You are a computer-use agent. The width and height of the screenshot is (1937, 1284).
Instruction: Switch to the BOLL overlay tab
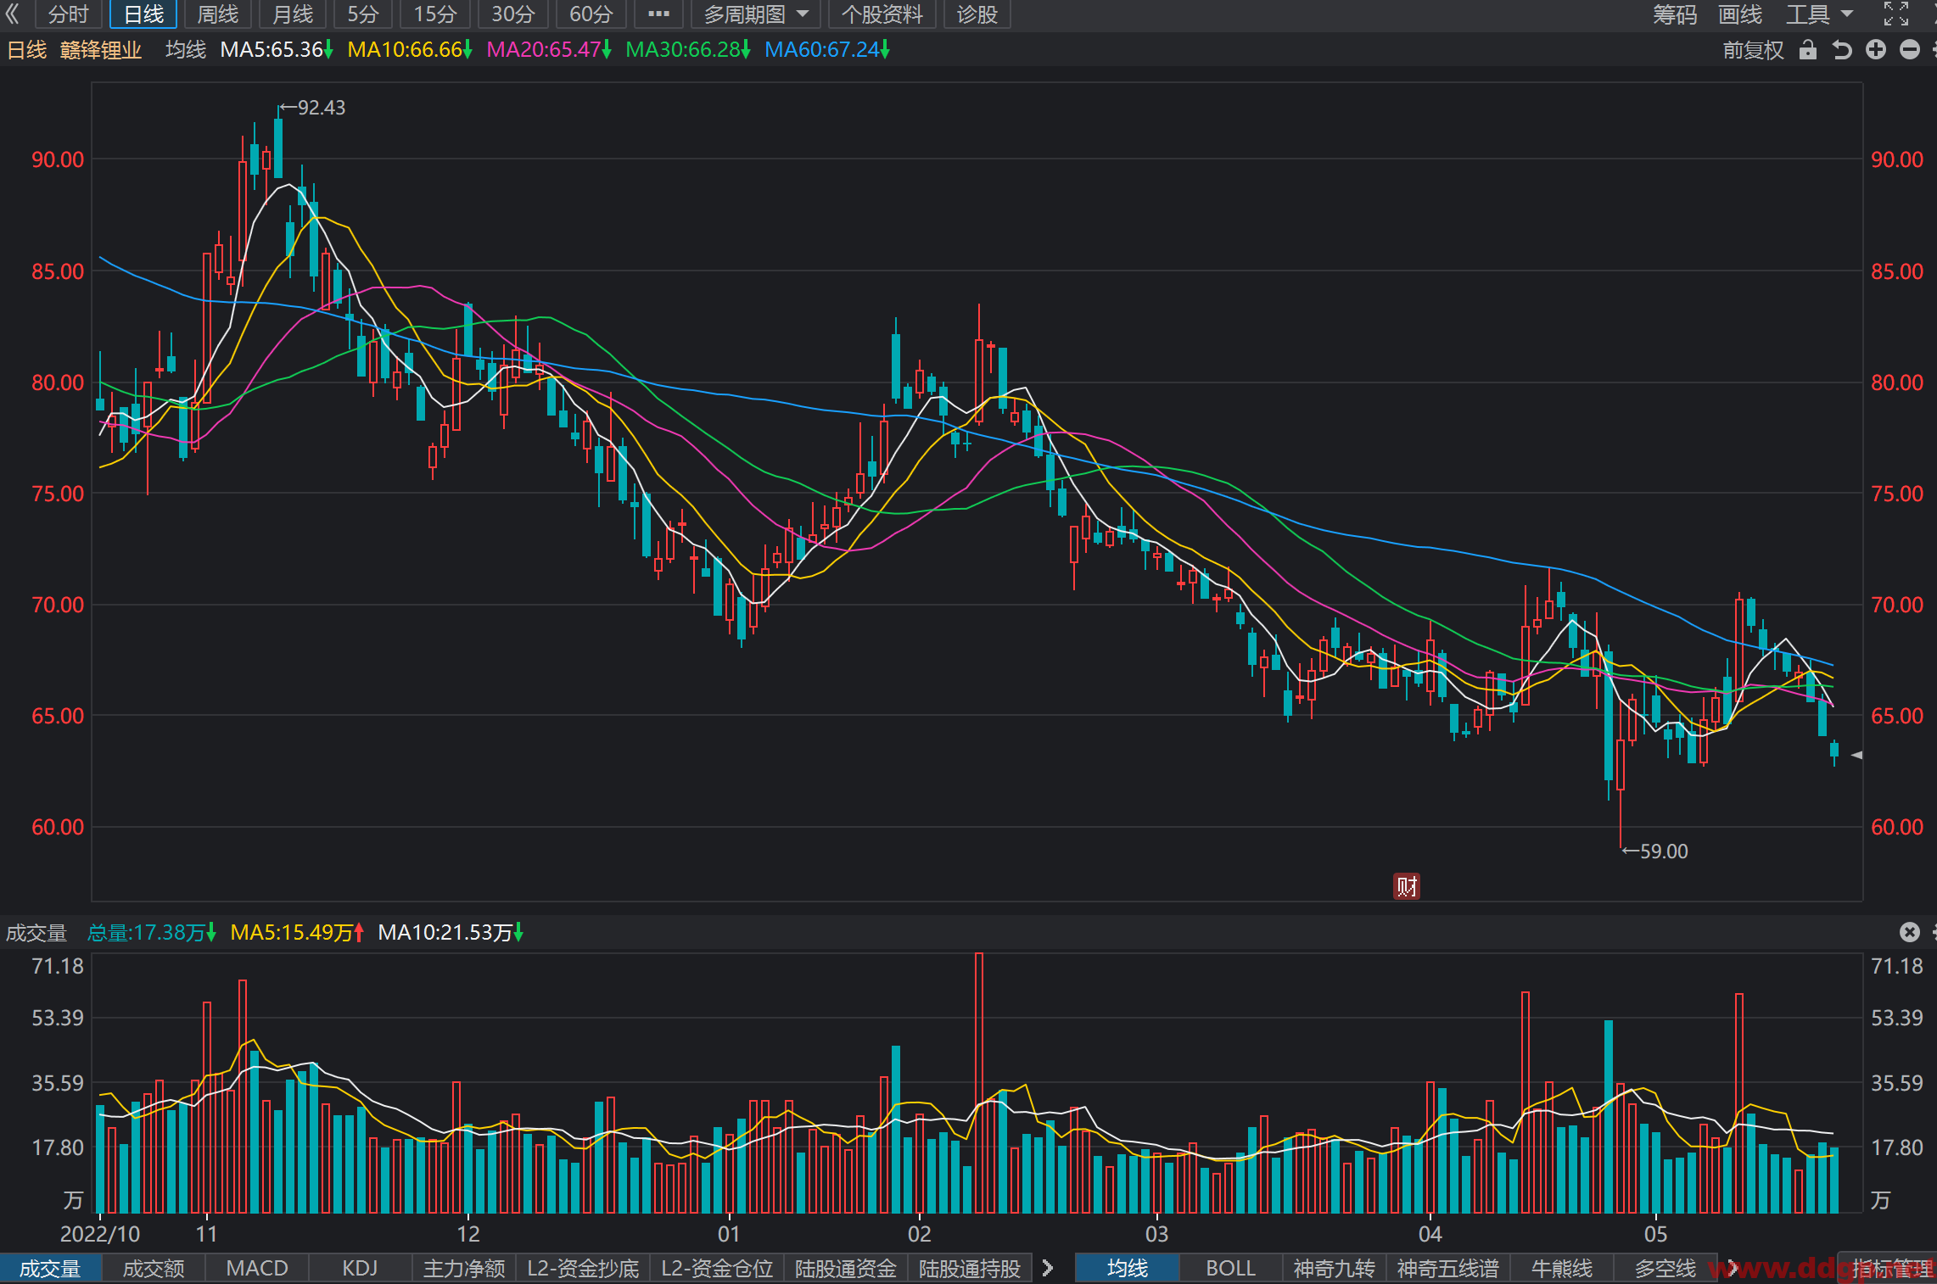[1230, 1268]
